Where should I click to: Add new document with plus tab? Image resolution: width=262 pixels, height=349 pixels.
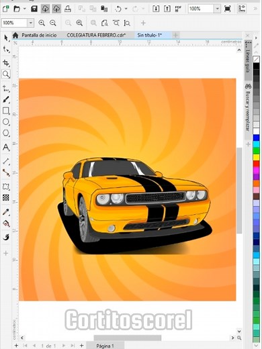click(x=175, y=35)
